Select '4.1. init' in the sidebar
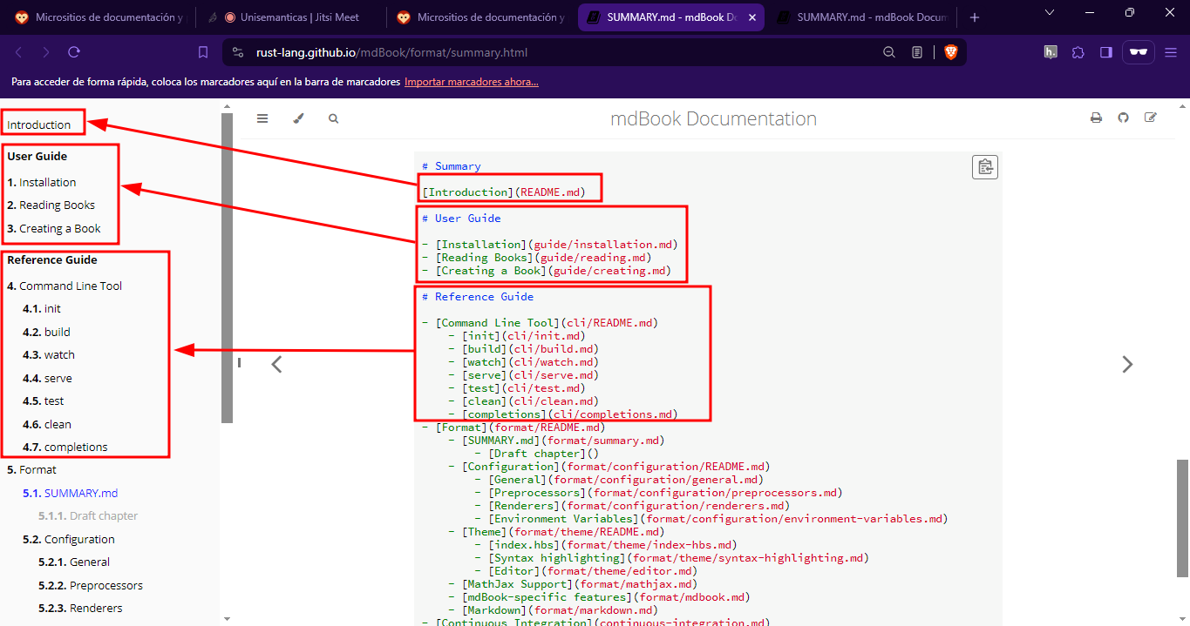Viewport: 1190px width, 626px height. [x=42, y=309]
